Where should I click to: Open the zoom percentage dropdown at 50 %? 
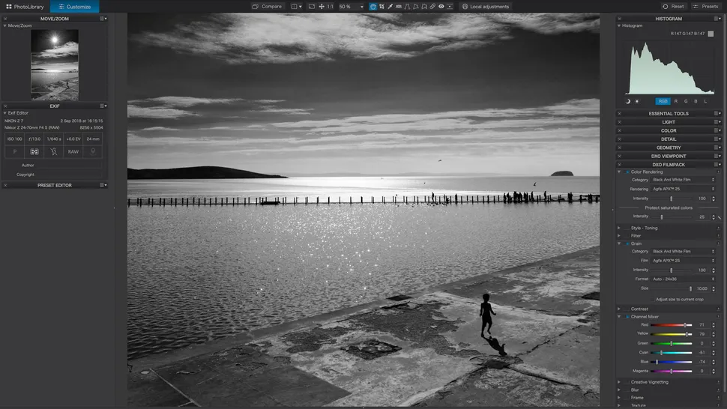click(350, 7)
